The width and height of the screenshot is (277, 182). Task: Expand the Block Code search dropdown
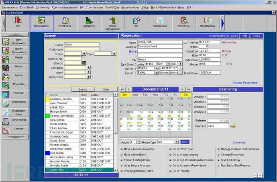(x=88, y=77)
